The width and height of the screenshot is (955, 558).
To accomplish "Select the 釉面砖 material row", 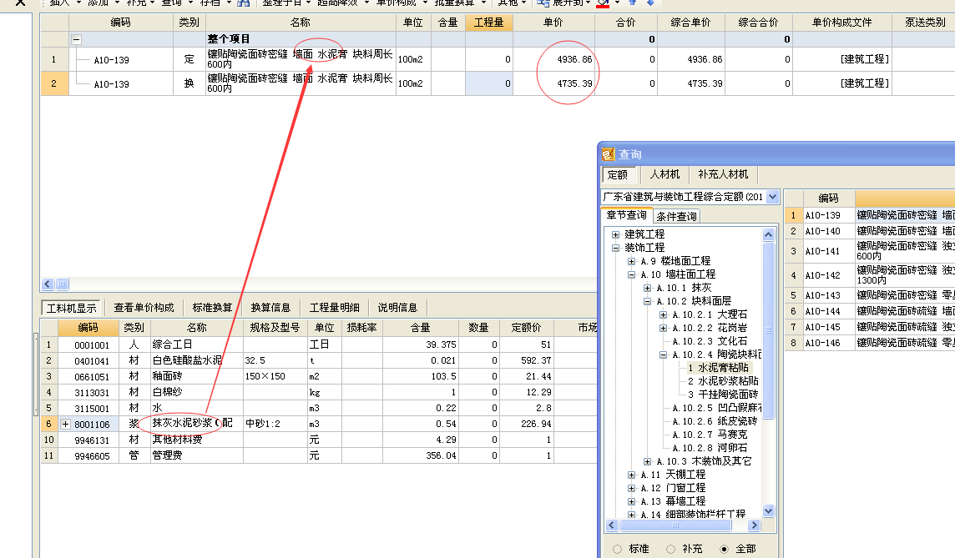I will 319,376.
